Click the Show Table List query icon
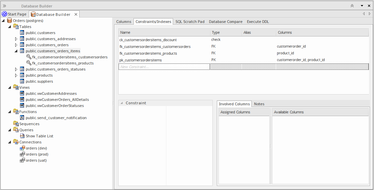The width and height of the screenshot is (374, 190). (22, 136)
